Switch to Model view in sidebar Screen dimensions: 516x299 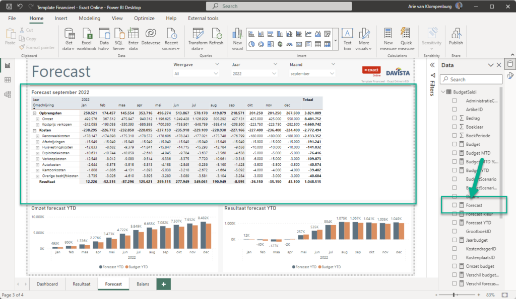[x=8, y=94]
